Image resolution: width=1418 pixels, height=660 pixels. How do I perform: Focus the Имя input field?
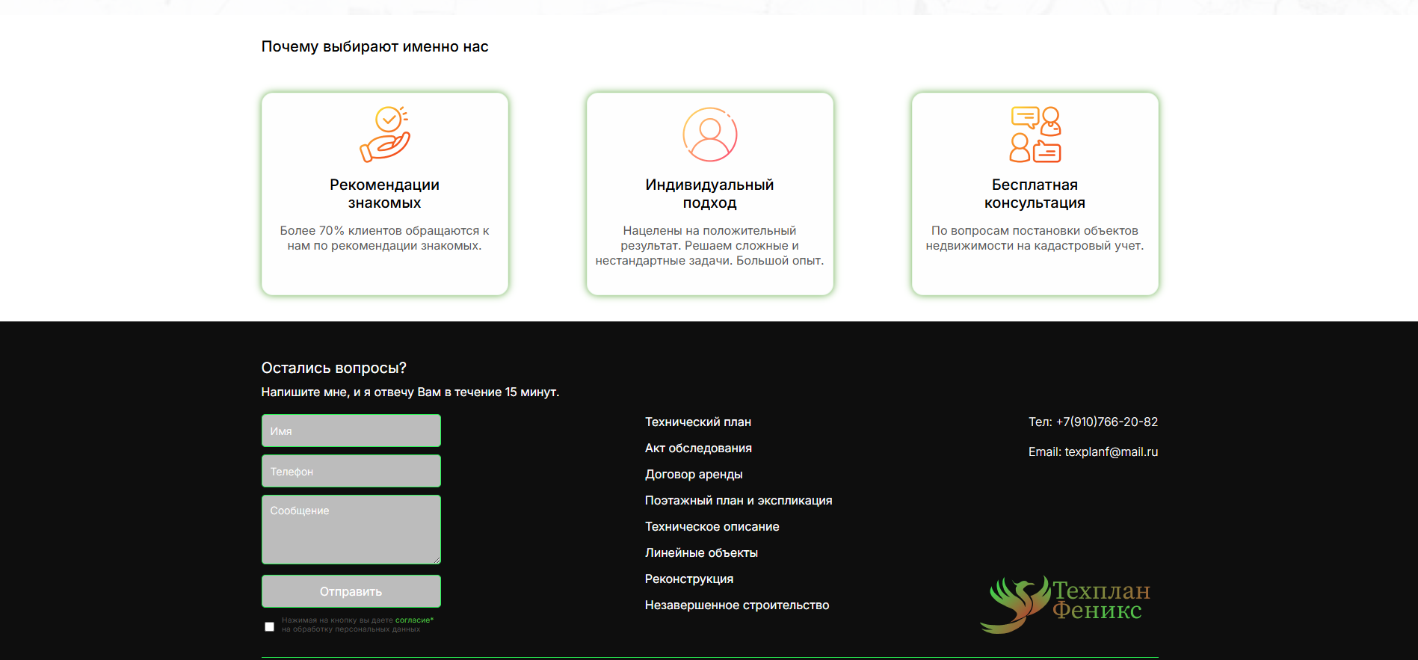point(351,431)
